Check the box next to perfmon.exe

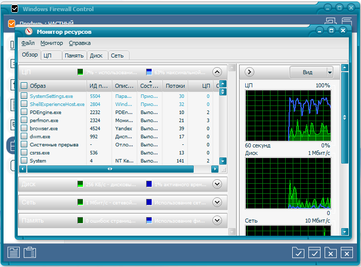click(24, 121)
